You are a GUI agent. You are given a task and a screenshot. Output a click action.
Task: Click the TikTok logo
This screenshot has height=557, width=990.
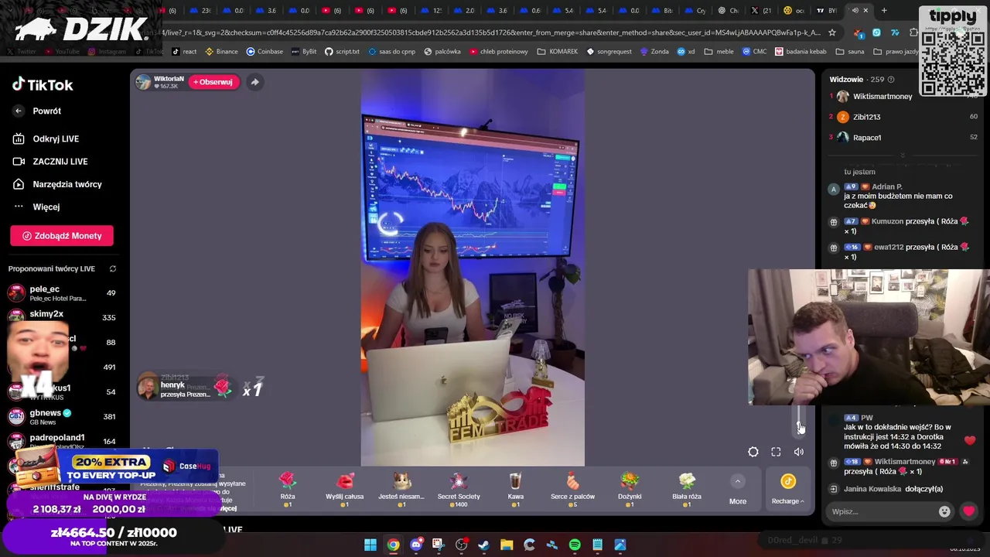[x=43, y=85]
